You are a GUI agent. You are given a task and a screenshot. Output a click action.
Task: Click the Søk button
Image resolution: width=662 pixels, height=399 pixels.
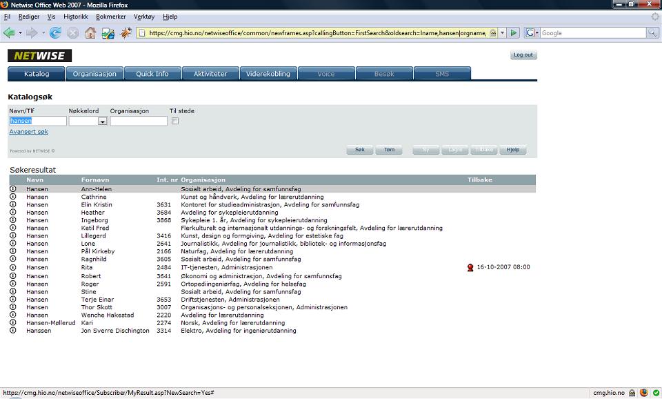(x=360, y=150)
